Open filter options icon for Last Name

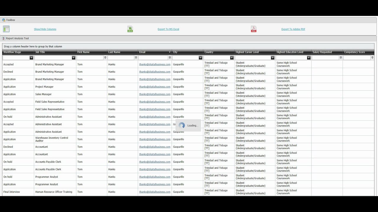click(136, 58)
